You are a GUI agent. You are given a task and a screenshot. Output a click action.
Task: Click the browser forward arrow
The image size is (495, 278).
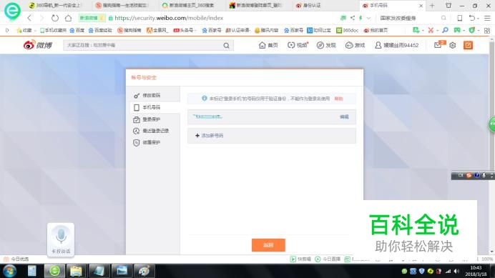(x=42, y=18)
